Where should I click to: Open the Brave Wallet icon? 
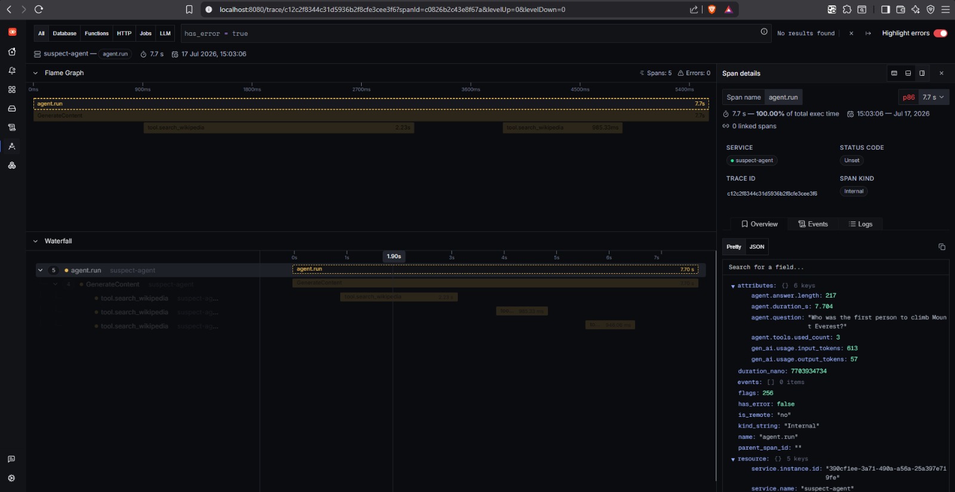[x=901, y=10]
